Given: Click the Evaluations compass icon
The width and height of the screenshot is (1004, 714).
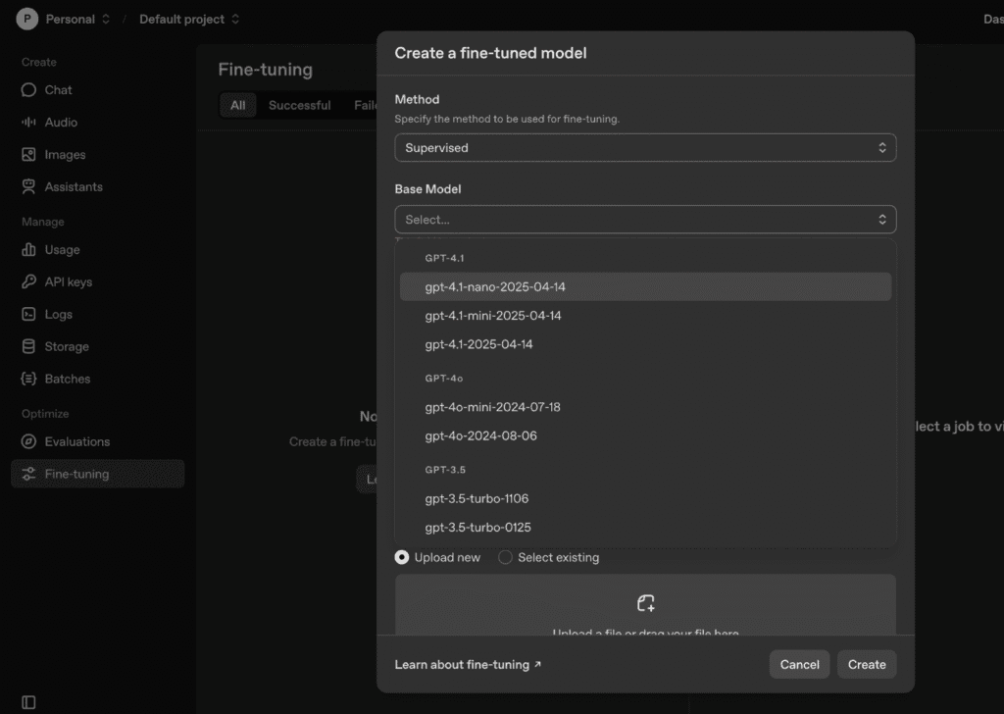Looking at the screenshot, I should tap(28, 442).
